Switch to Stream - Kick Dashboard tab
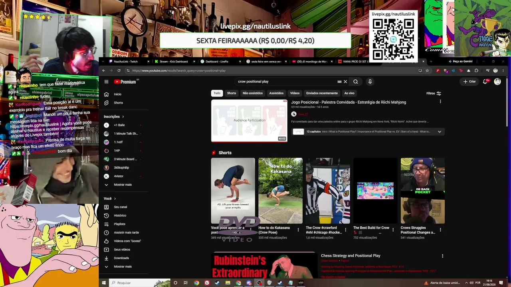Viewport: 511px width, 287px height. pos(175,61)
